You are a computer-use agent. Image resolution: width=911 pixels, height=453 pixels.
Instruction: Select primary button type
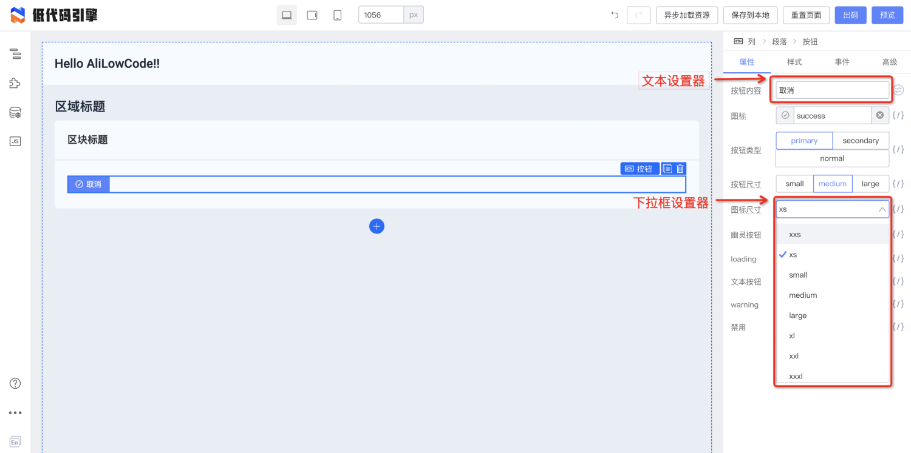[804, 141]
